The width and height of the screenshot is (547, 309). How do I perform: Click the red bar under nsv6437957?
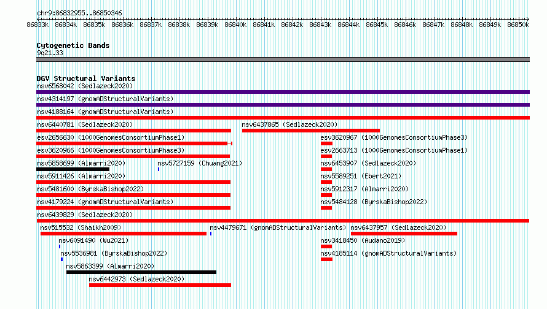coord(404,234)
